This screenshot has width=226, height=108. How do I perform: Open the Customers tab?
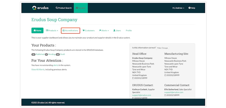(89, 30)
